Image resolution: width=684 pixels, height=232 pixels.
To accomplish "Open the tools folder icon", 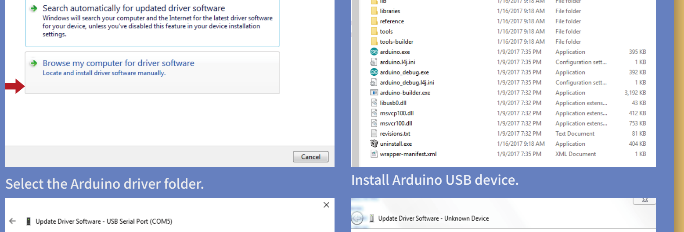I will [374, 31].
